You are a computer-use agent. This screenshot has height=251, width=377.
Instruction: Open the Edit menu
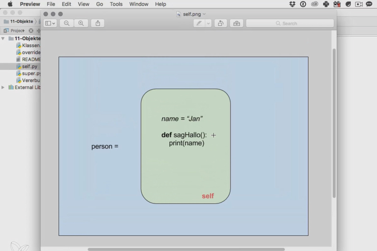coord(66,4)
